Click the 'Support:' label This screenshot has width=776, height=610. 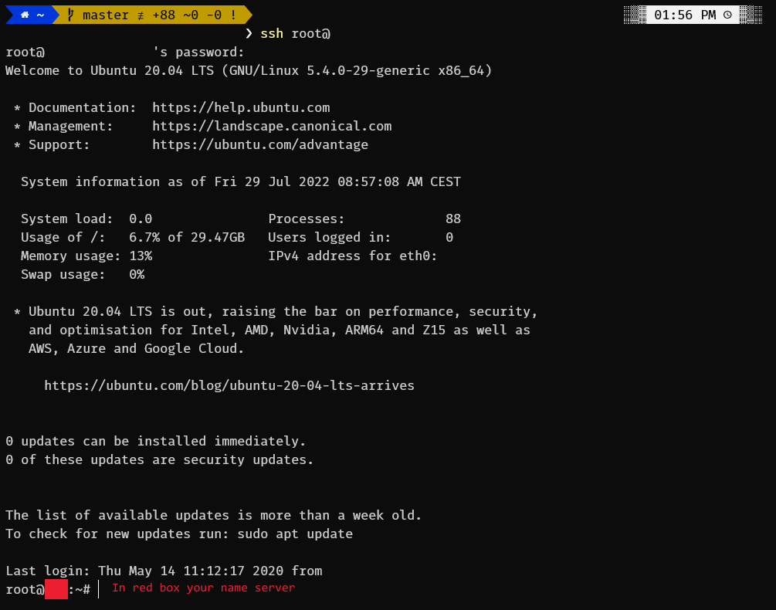[x=59, y=144]
